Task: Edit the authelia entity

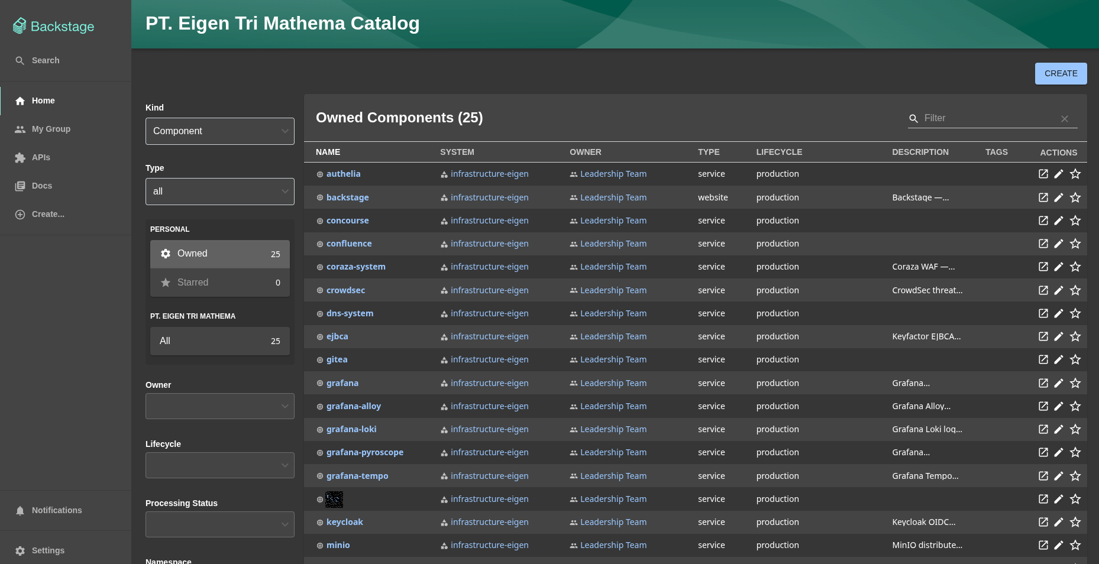Action: [x=1059, y=174]
